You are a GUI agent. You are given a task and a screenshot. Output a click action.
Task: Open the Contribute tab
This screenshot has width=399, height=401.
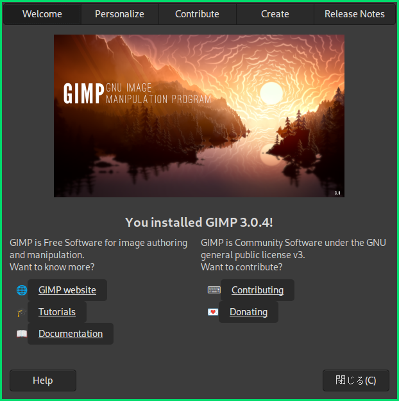click(x=197, y=14)
